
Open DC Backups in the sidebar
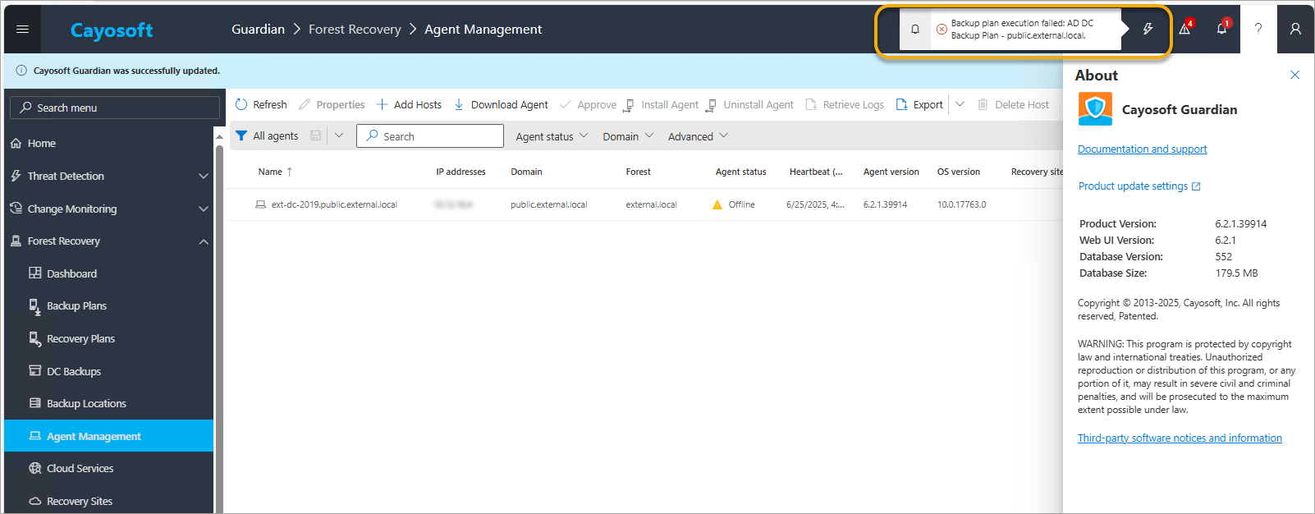(x=74, y=371)
